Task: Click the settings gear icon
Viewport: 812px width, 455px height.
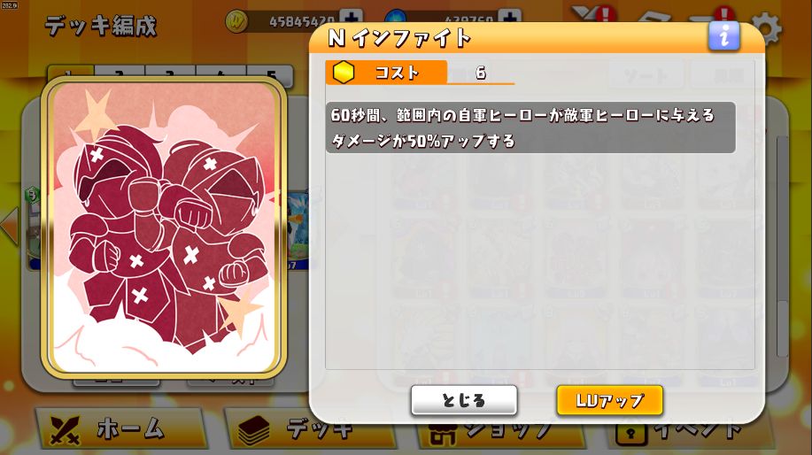Action: pos(769,28)
